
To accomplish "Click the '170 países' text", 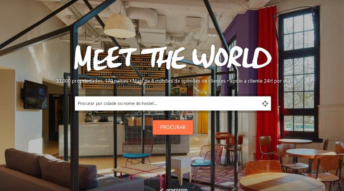I will (117, 81).
